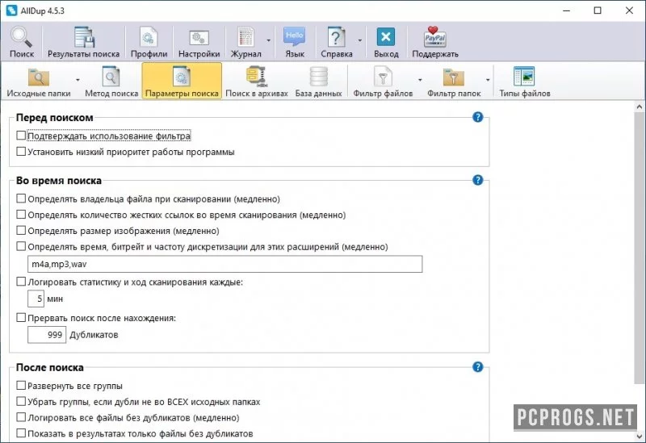Open База данных section
646x443 pixels.
pos(318,81)
